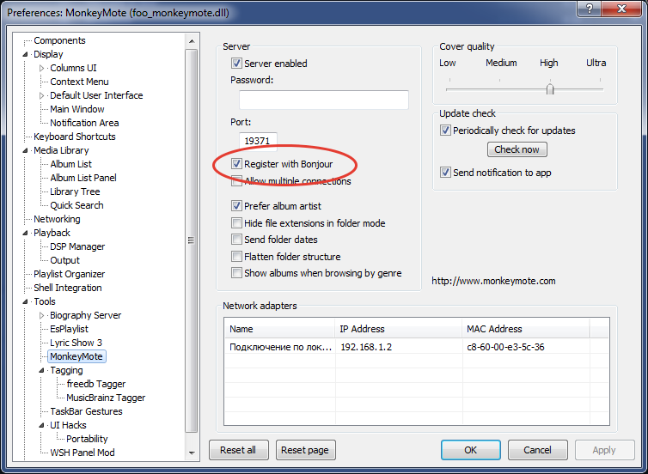This screenshot has width=648, height=474.
Task: Expand the Biography Server node
Action: pos(42,315)
